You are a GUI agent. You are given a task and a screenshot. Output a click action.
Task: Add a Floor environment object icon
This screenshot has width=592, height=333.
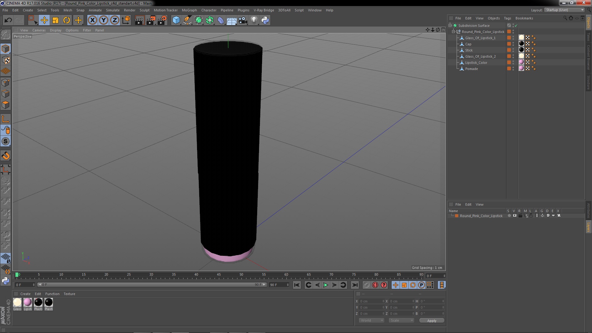[x=232, y=20]
